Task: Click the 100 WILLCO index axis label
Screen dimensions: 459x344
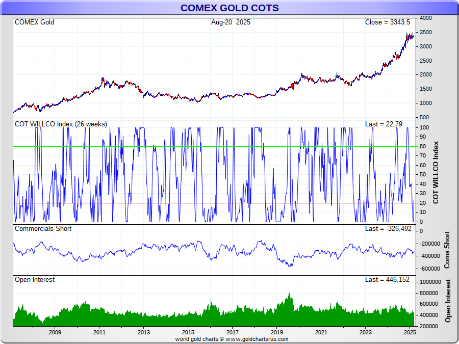Action: coord(424,127)
